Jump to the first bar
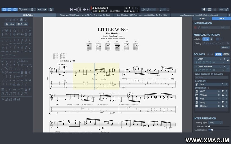 (71, 10)
